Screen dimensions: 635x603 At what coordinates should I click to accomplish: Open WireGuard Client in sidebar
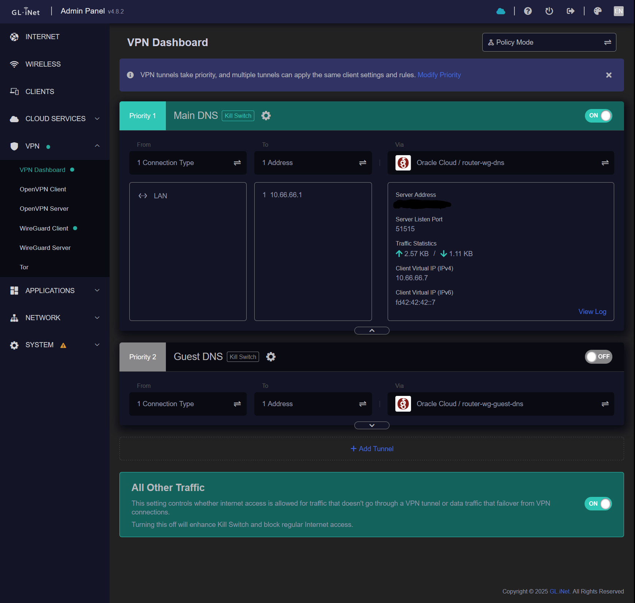coord(44,228)
